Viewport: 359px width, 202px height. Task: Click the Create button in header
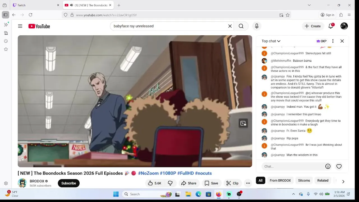[313, 26]
